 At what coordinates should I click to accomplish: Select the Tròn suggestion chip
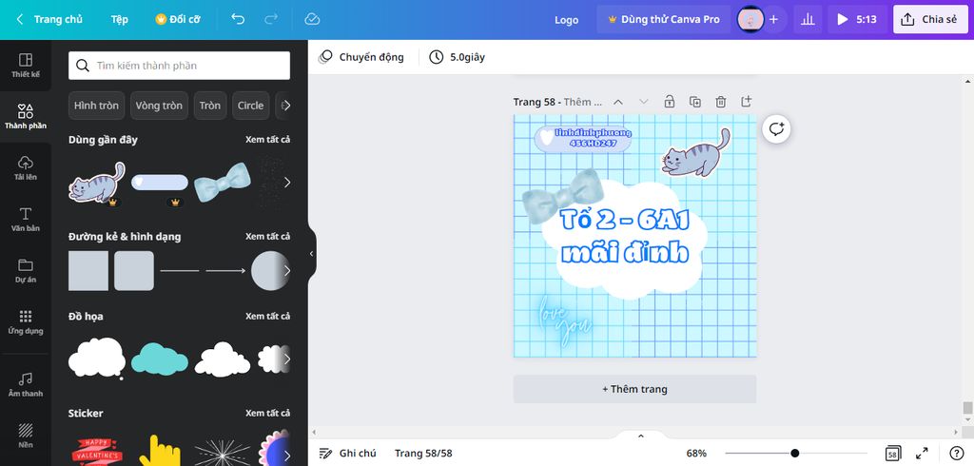(x=210, y=106)
